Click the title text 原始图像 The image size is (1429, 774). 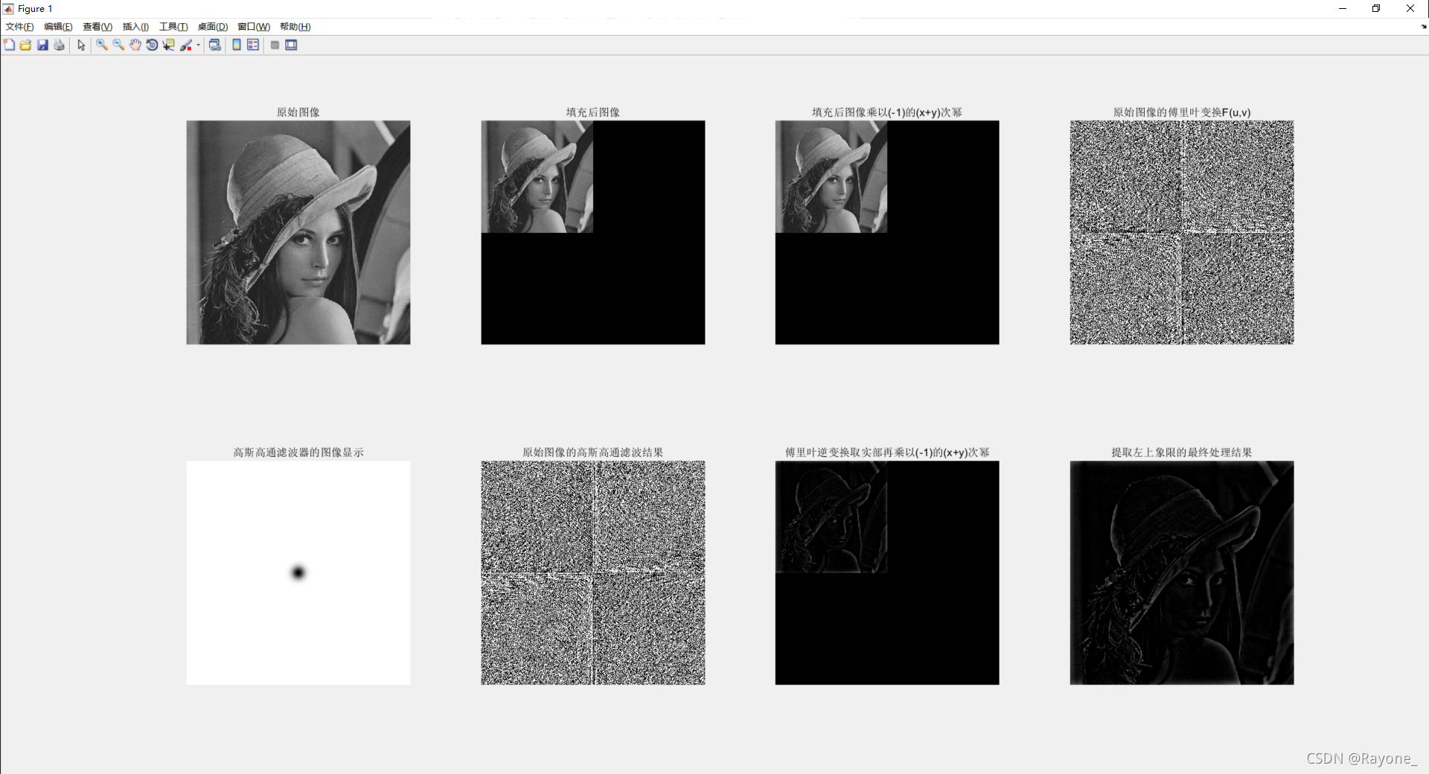(x=298, y=112)
